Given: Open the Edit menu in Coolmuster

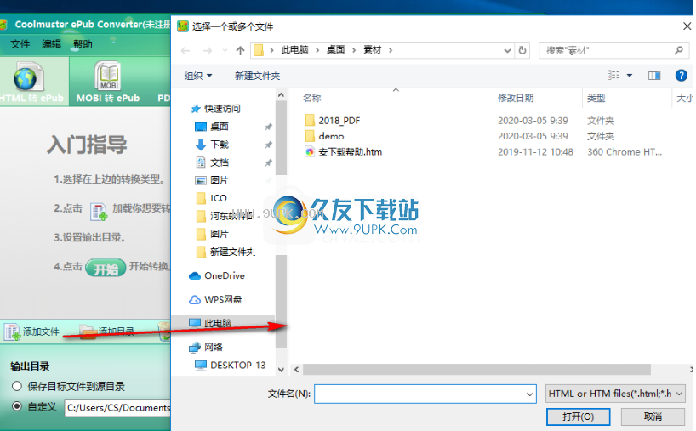Looking at the screenshot, I should click(52, 44).
